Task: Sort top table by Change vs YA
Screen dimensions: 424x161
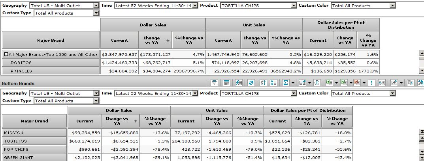Action: 152,40
